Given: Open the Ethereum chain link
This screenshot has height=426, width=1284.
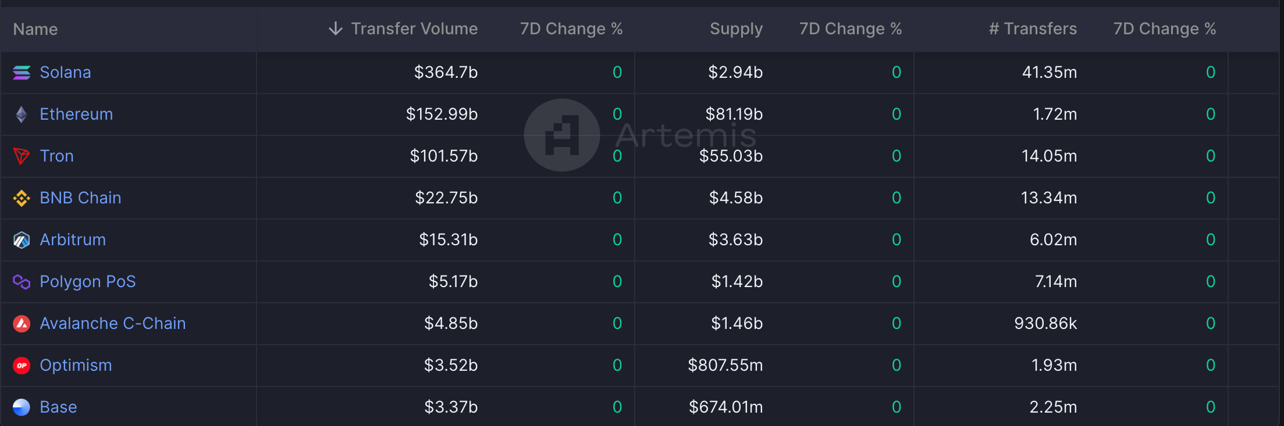Looking at the screenshot, I should pos(76,114).
